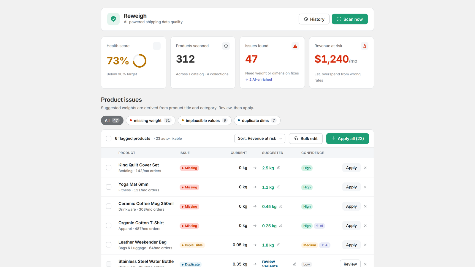Screen dimensions: 475x267
Task: Dismiss the Ceramic Coffee Mug 350ml issue
Action: (365, 206)
